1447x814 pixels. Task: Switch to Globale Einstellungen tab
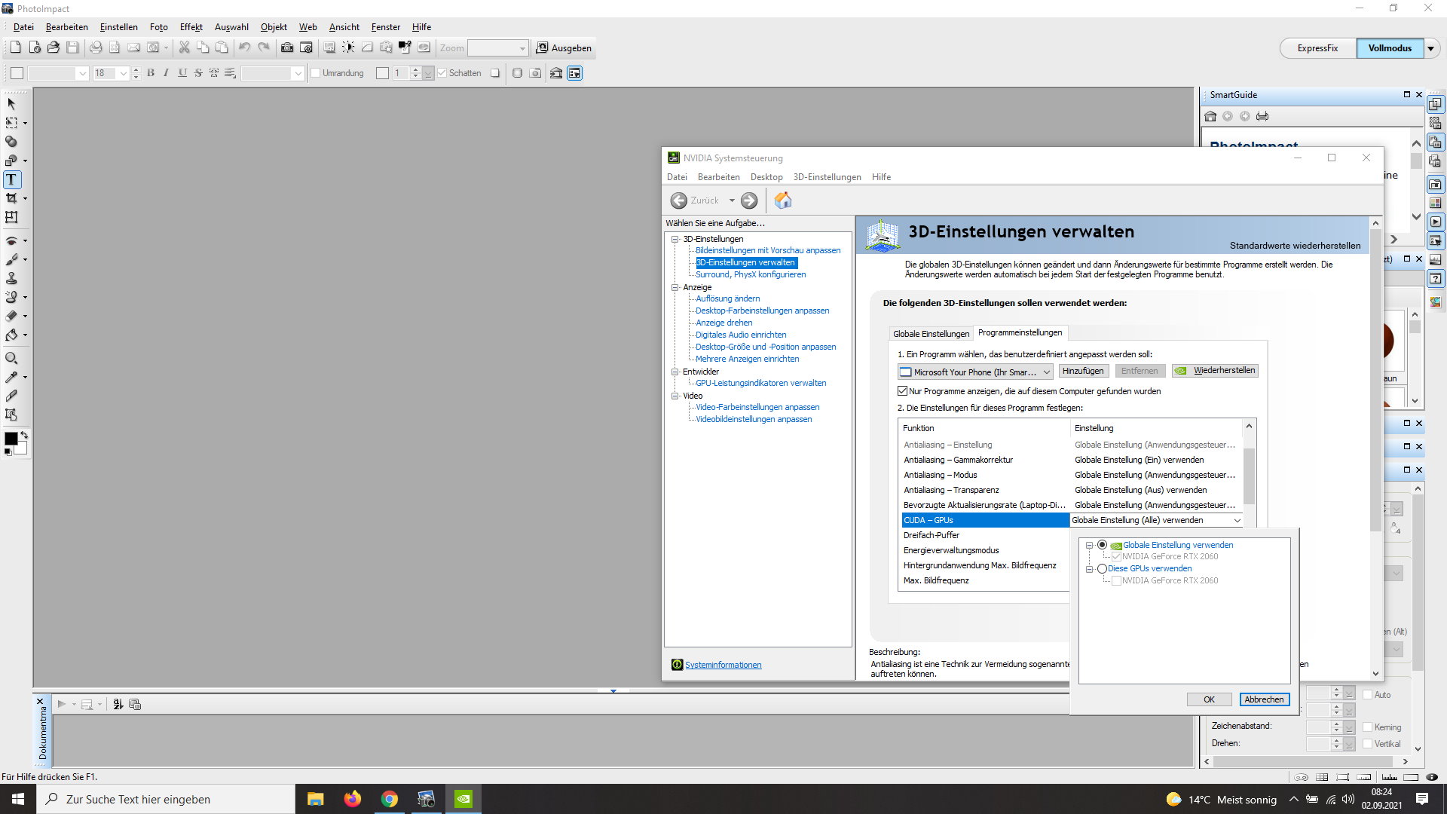click(x=931, y=333)
